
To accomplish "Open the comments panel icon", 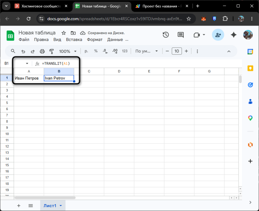I will pos(181,35).
